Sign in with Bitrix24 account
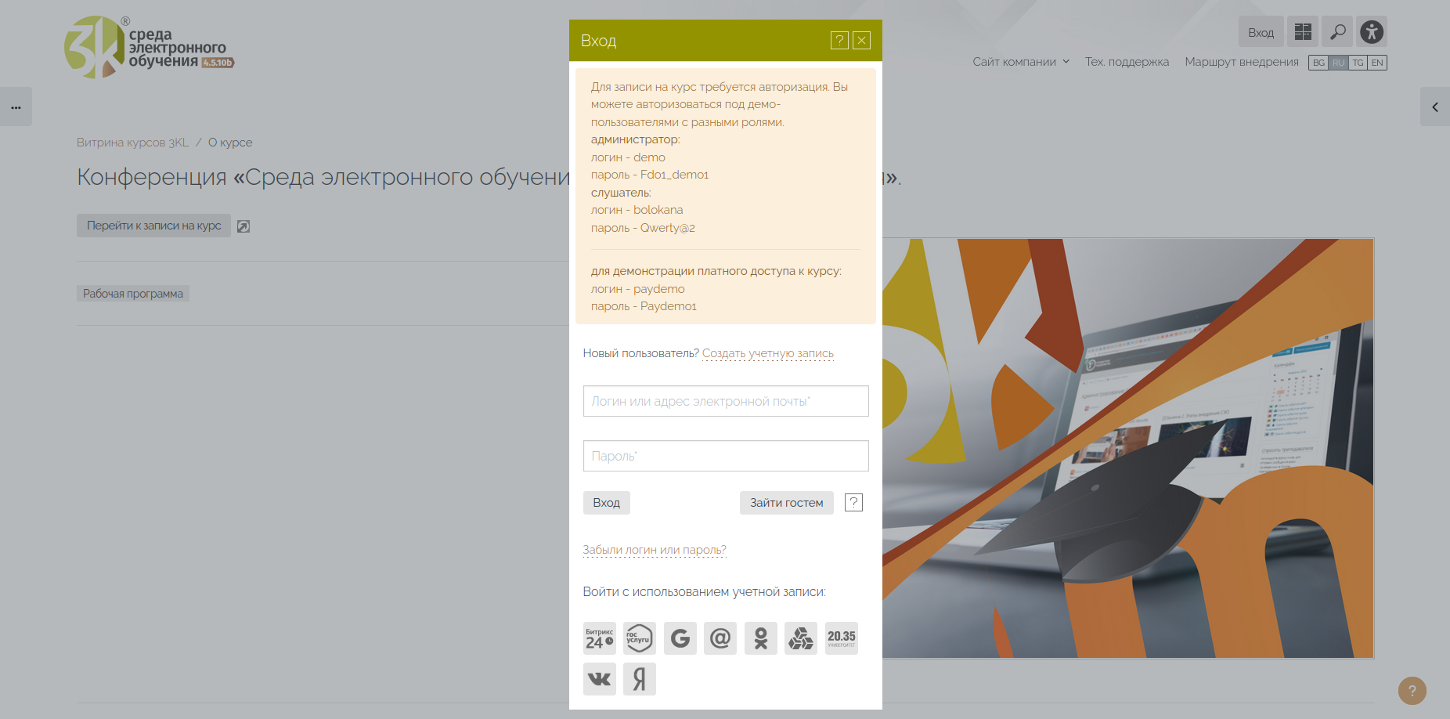 (599, 638)
